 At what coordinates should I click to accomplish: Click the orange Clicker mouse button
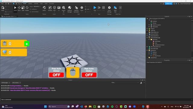[73, 73]
